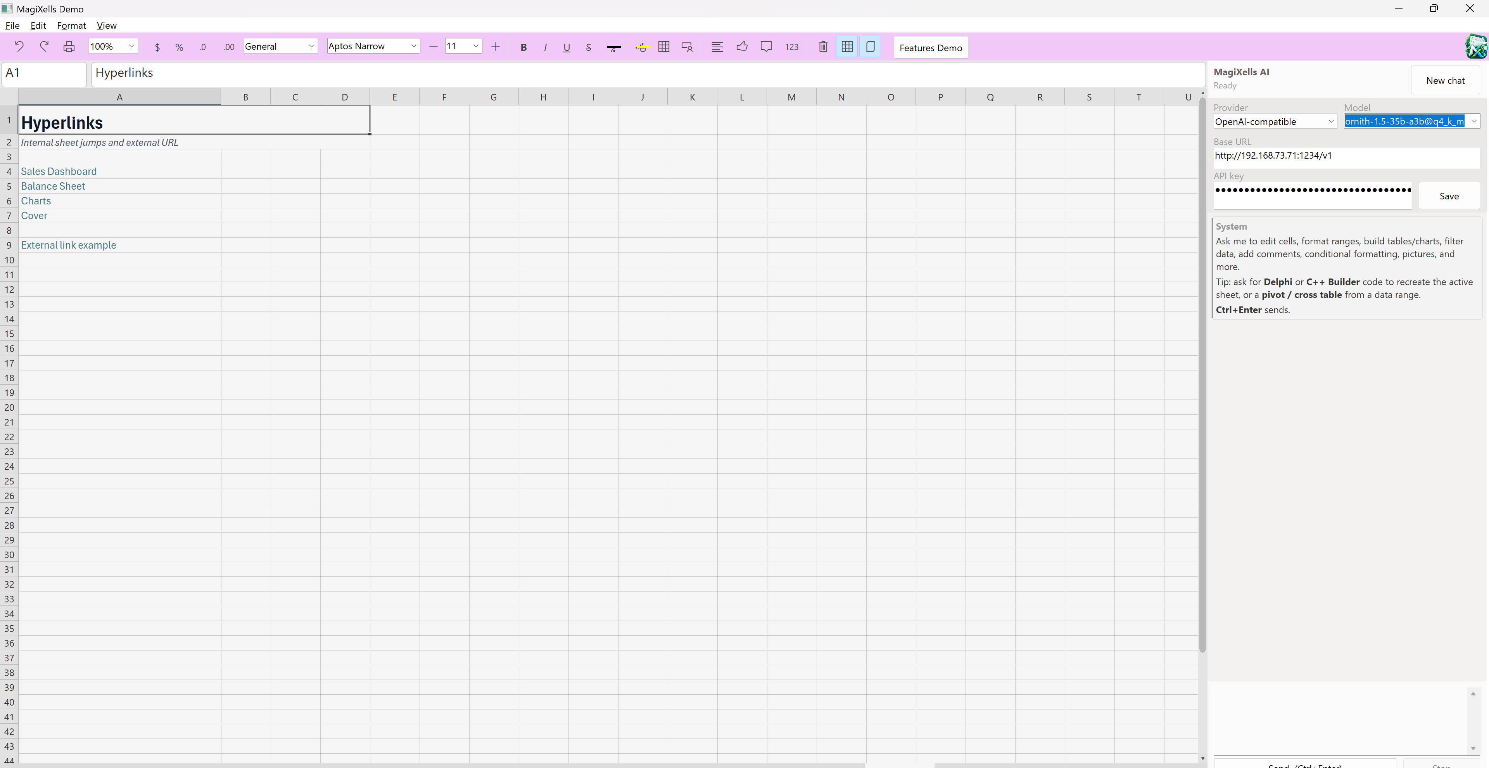Click the yellow highlight fill color icon
This screenshot has height=768, width=1489.
642,47
